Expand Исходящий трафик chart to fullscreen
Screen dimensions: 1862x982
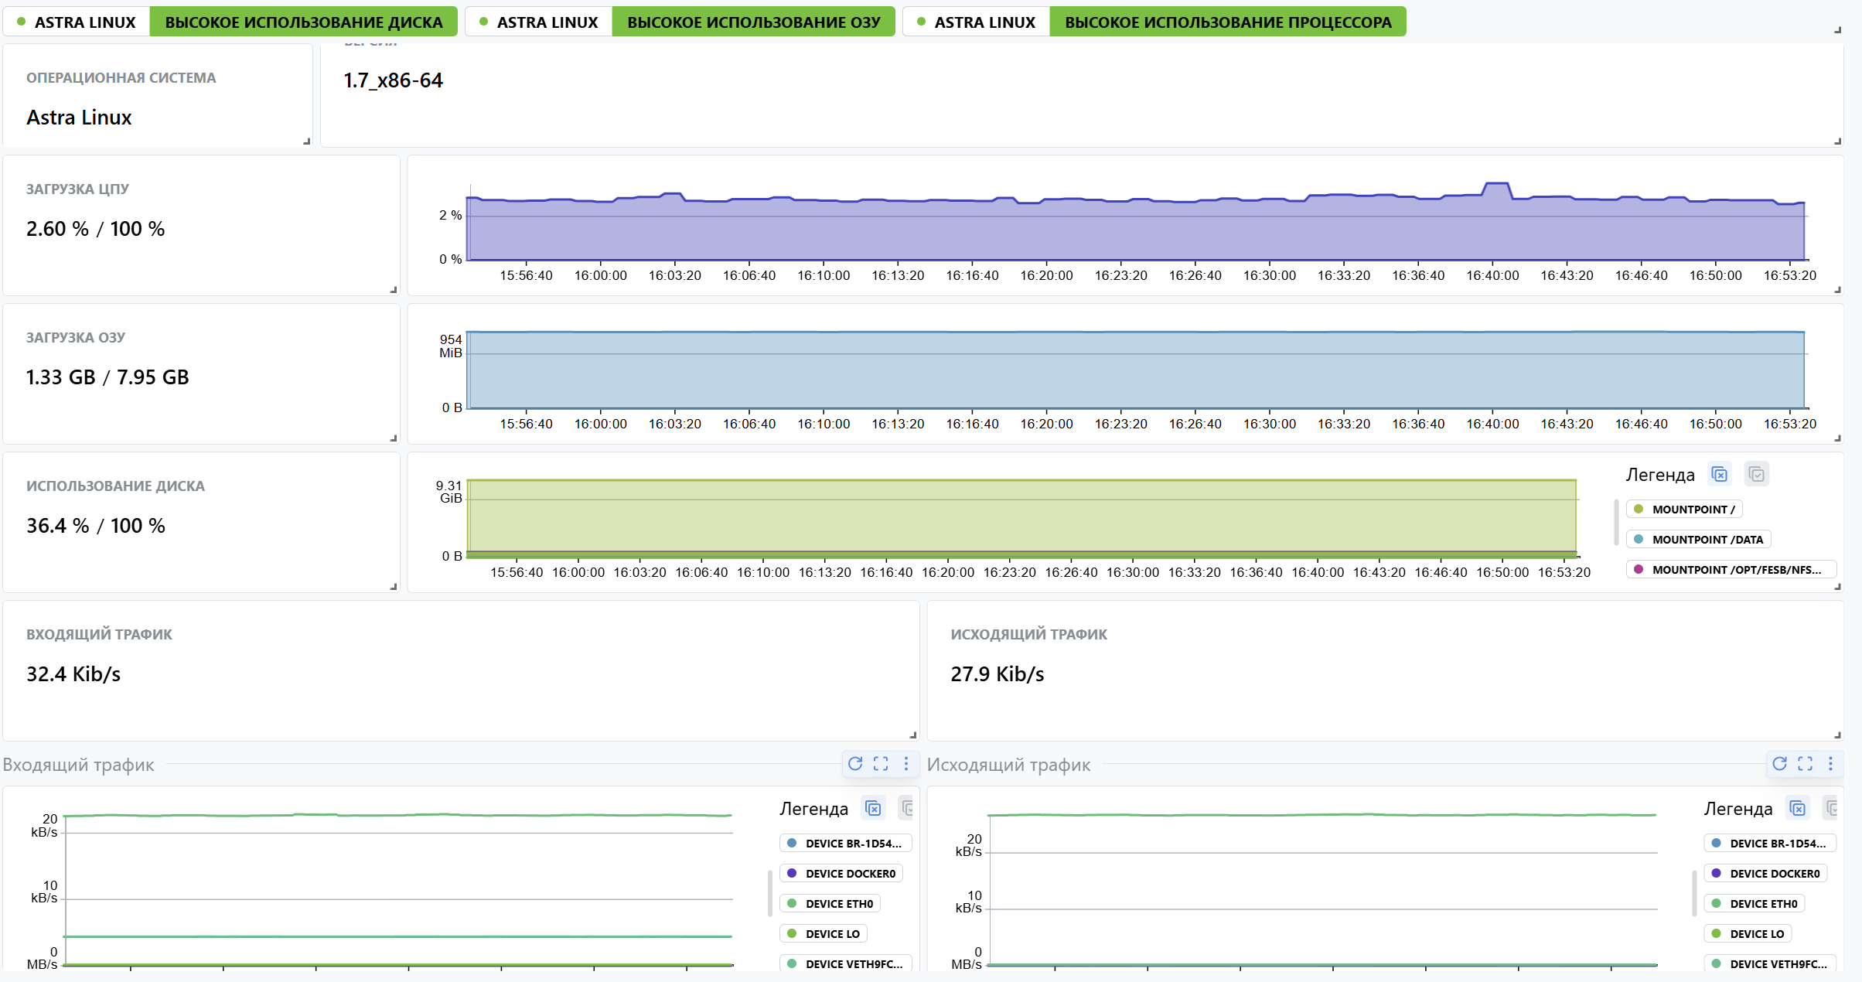tap(1805, 764)
